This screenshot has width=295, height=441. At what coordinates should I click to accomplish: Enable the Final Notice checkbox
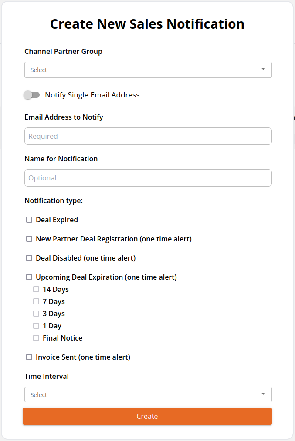coord(36,338)
